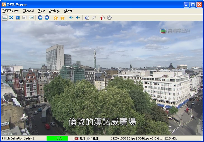Switch to previous channel with left arrow
204x142 pixels.
pyautogui.click(x=40, y=18)
